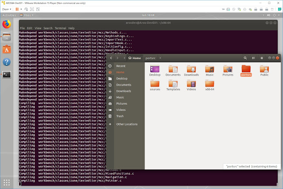Viewport: 283px width, 189px height.
Task: Select the portsrc folder
Action: [x=246, y=71]
